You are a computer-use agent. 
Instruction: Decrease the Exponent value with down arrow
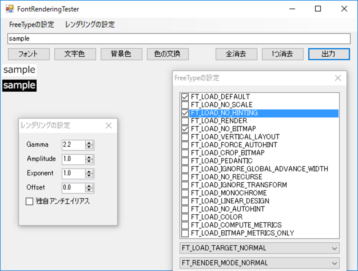point(89,176)
